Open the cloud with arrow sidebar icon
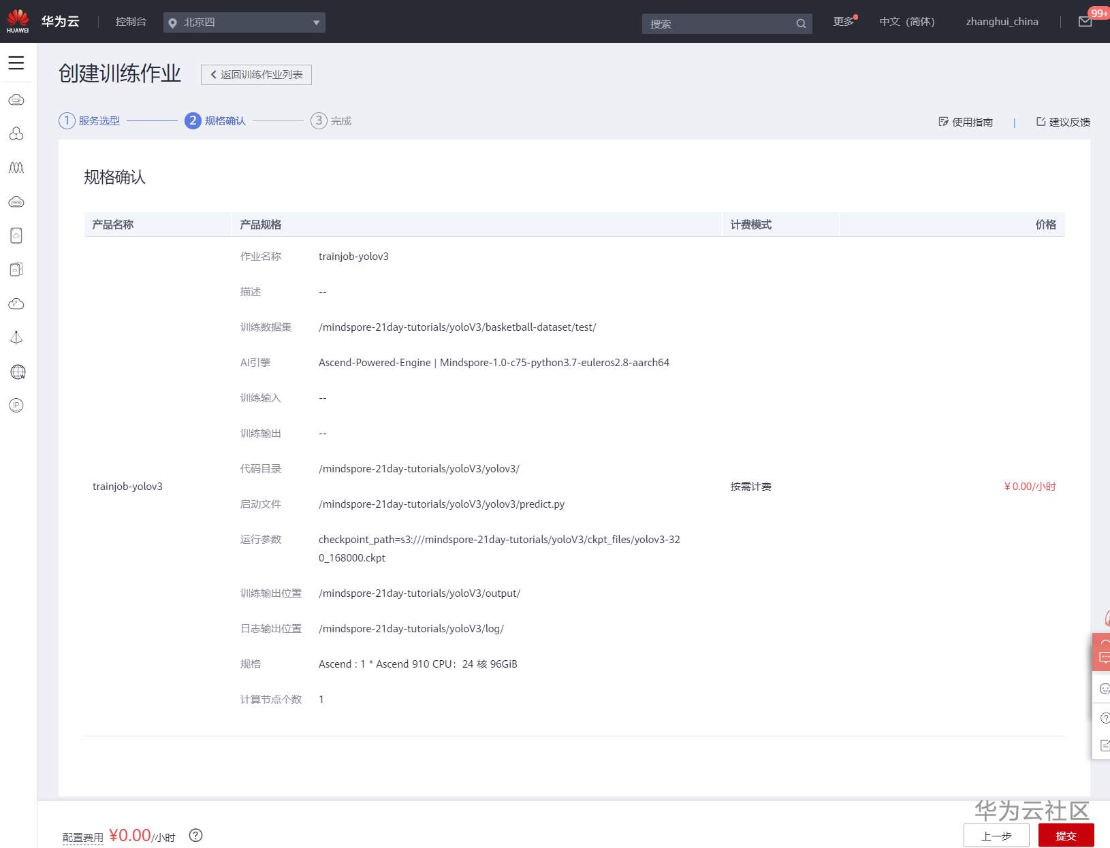The width and height of the screenshot is (1110, 848). 16,304
